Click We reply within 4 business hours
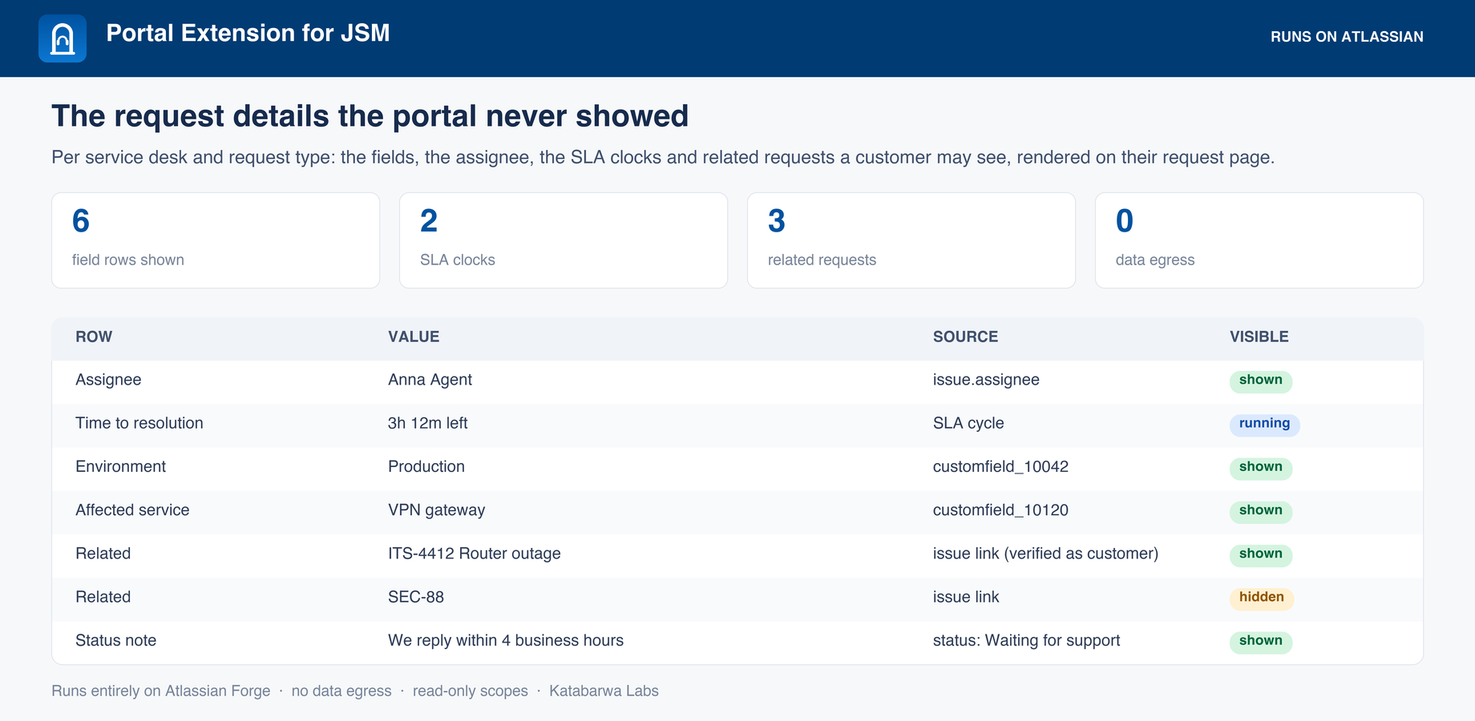Viewport: 1475px width, 721px height. pyautogui.click(x=506, y=640)
